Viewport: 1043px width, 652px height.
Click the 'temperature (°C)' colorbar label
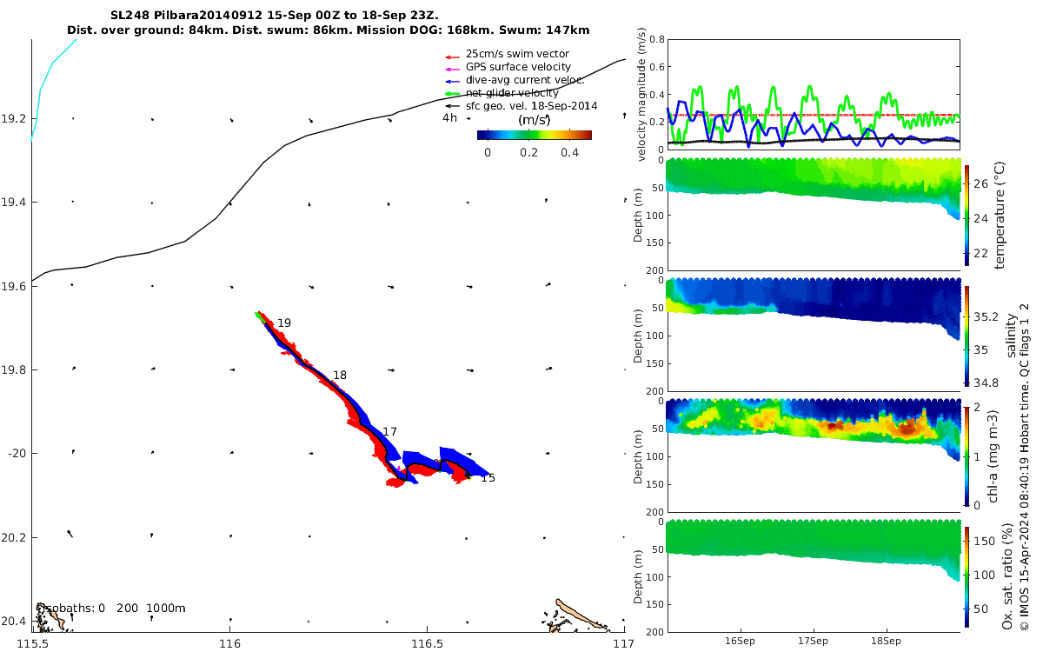pyautogui.click(x=999, y=214)
